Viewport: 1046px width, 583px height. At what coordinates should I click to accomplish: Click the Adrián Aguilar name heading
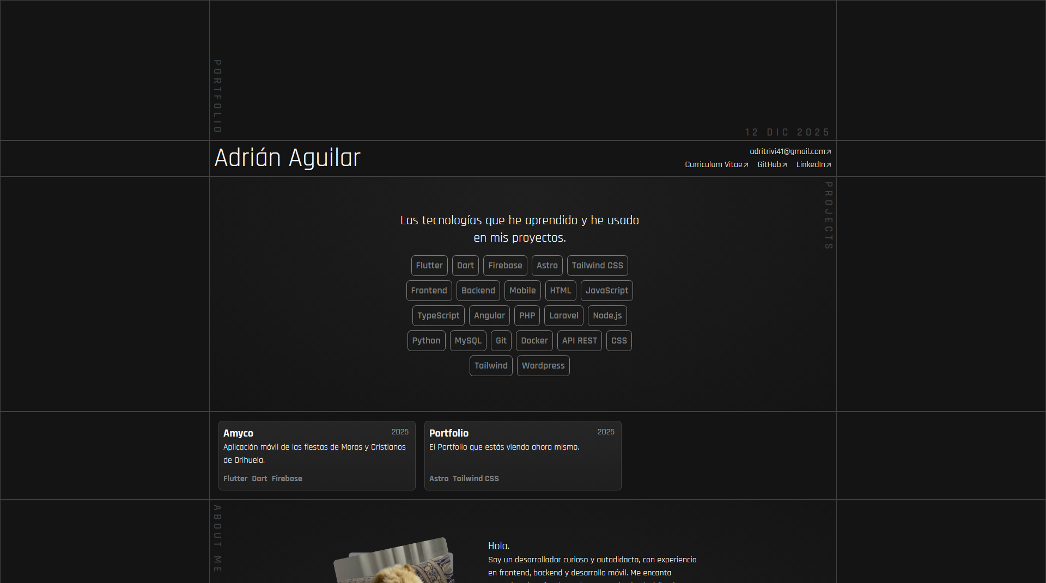point(288,158)
